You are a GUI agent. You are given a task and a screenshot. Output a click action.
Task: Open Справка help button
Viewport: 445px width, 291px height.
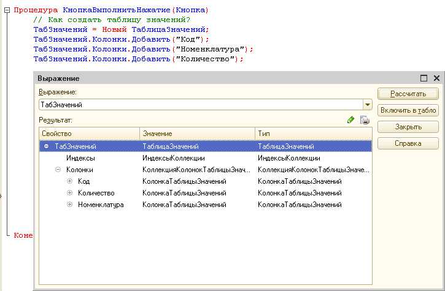pyautogui.click(x=408, y=143)
